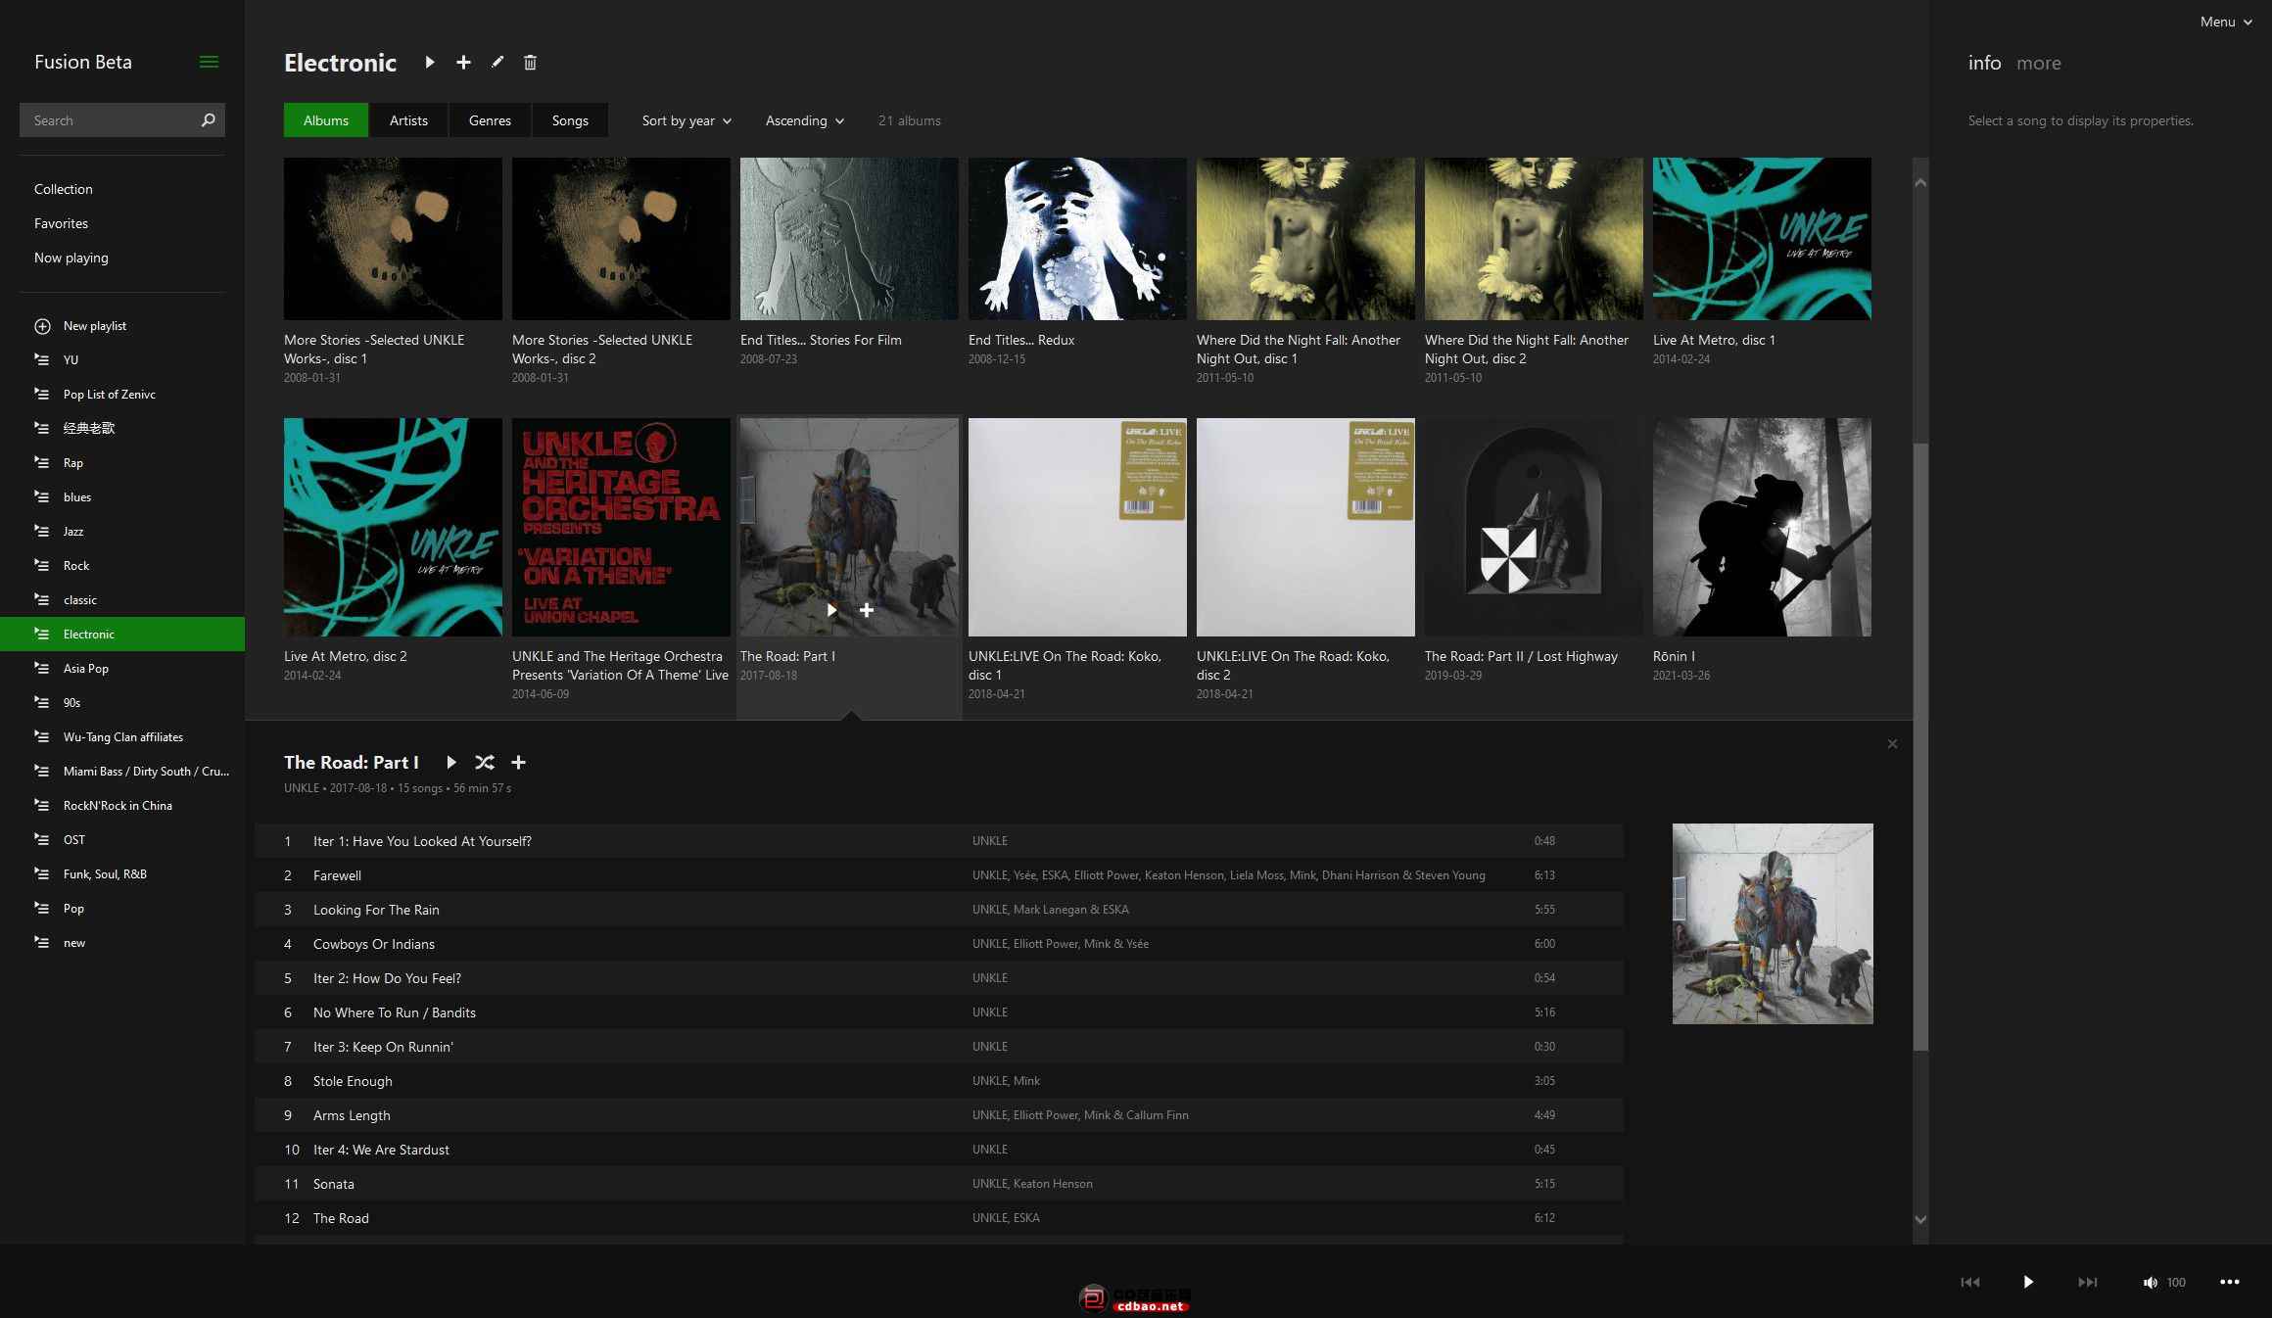Open the Rōnin I album cover
This screenshot has height=1318, width=2272.
click(1762, 527)
